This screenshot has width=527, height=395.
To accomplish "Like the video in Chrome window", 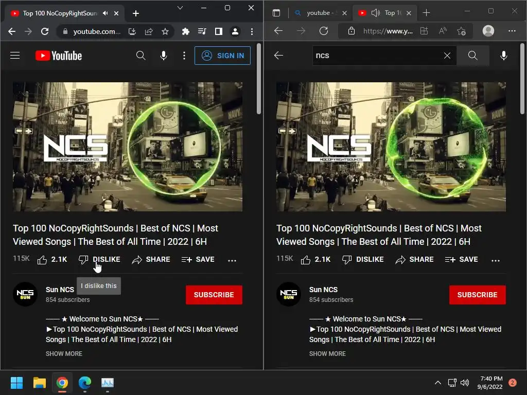I will click(52, 259).
